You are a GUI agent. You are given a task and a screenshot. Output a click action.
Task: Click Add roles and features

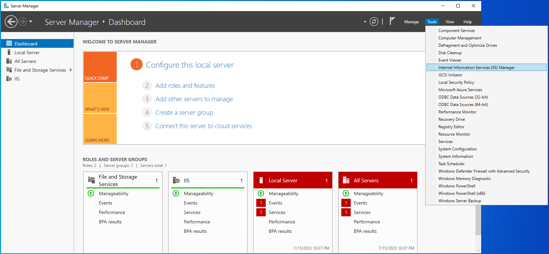pos(185,86)
